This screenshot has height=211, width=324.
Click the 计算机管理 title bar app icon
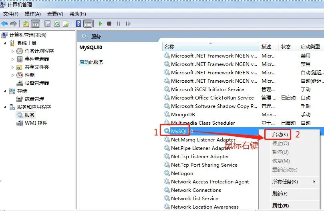[x=3, y=4]
